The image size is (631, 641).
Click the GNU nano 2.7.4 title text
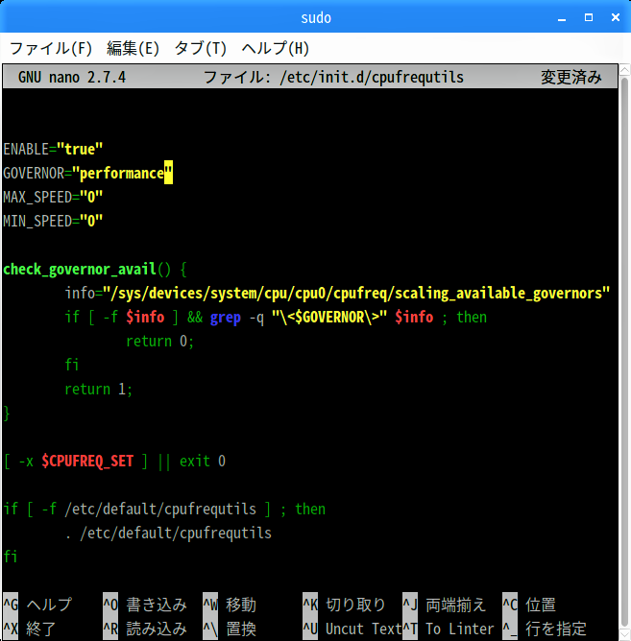(x=72, y=77)
